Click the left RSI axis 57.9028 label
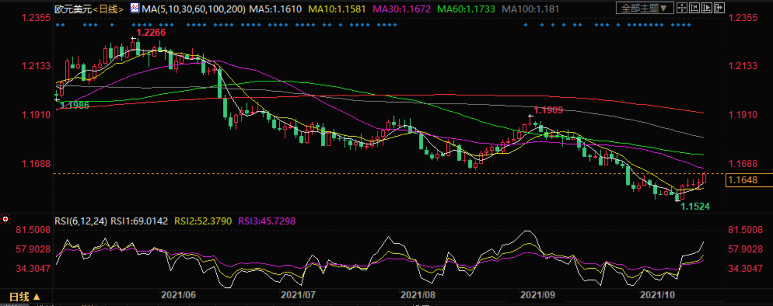Image resolution: width=773 pixels, height=306 pixels. click(x=33, y=250)
